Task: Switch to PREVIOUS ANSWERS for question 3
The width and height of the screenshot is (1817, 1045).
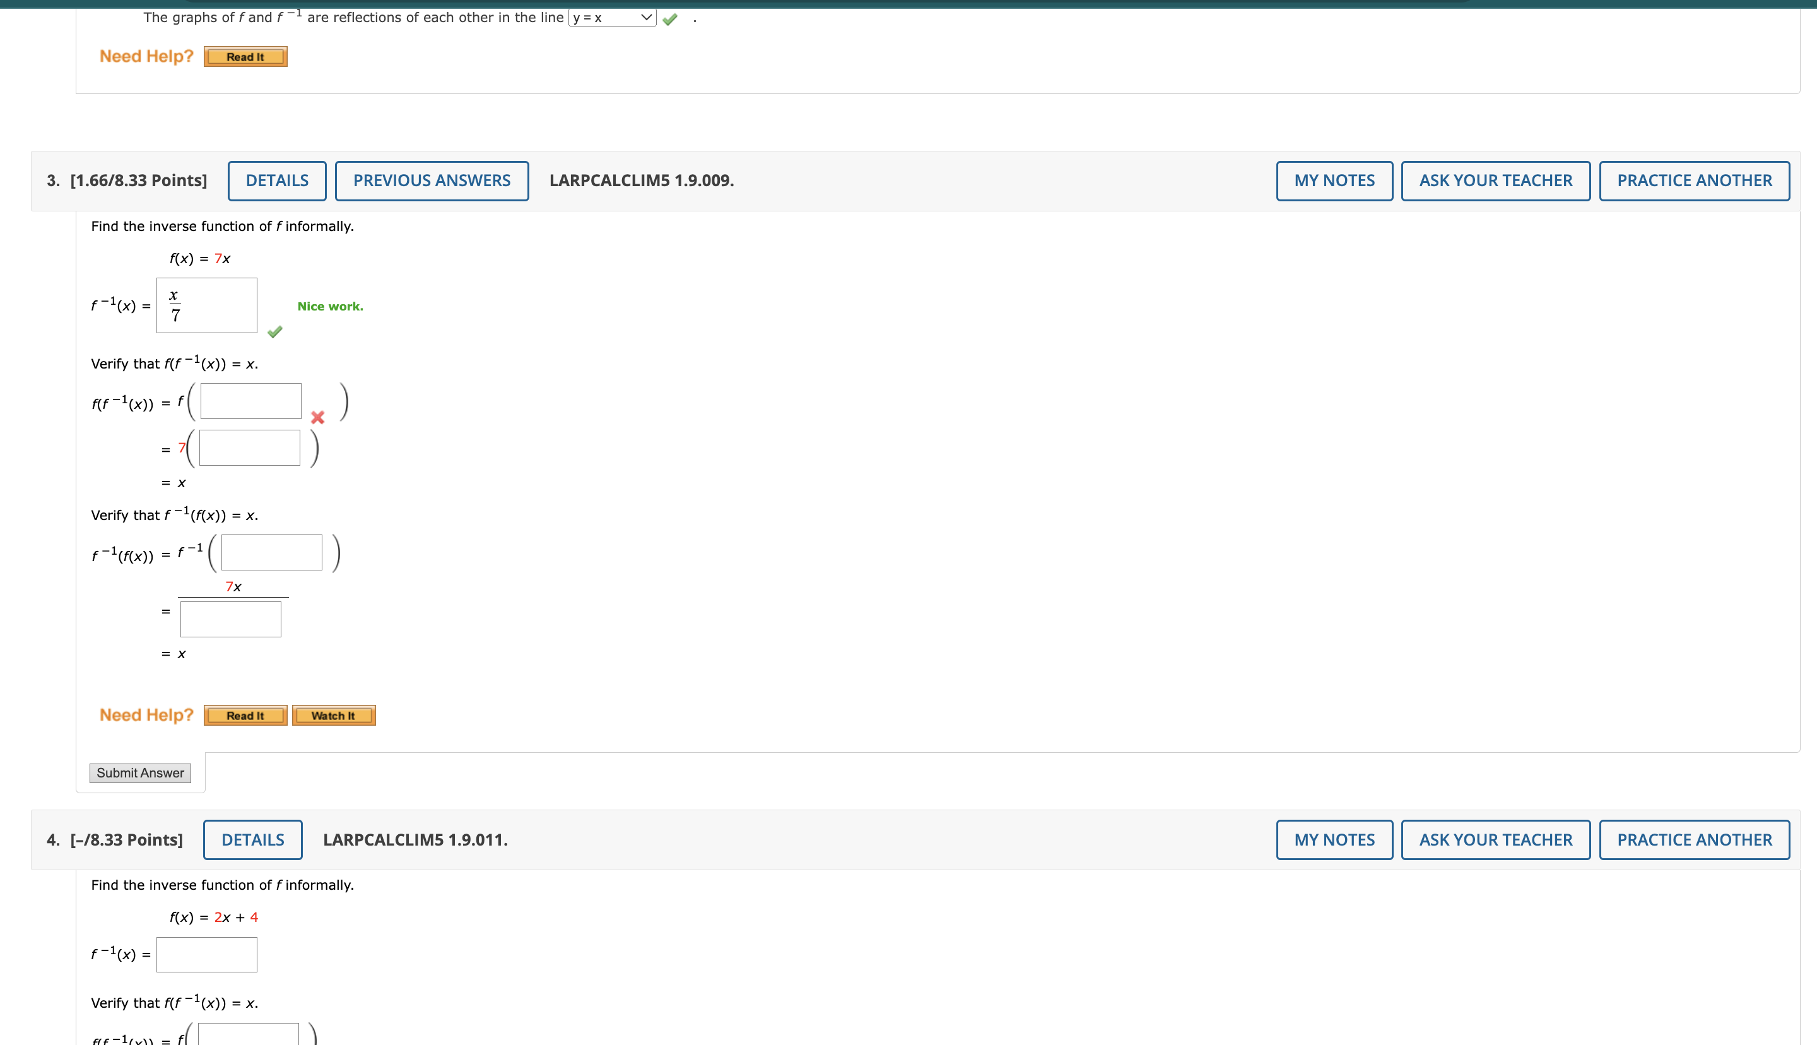Action: tap(430, 180)
